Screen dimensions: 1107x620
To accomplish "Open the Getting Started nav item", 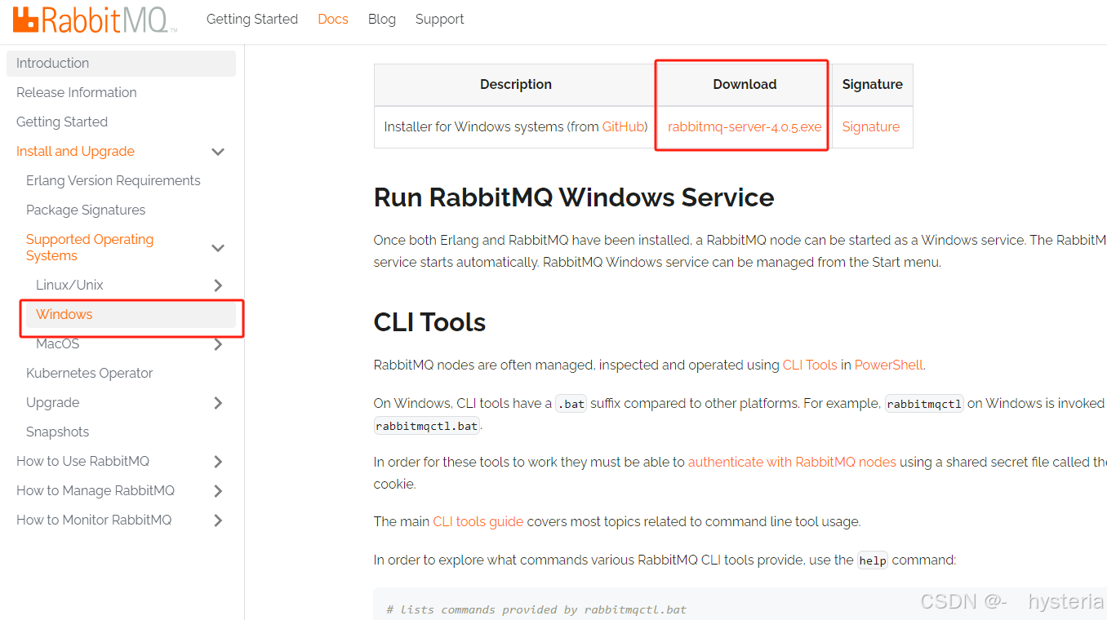I will pyautogui.click(x=251, y=19).
